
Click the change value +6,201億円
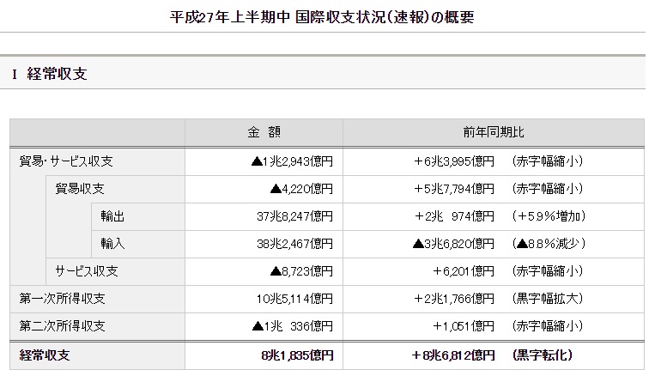click(464, 271)
